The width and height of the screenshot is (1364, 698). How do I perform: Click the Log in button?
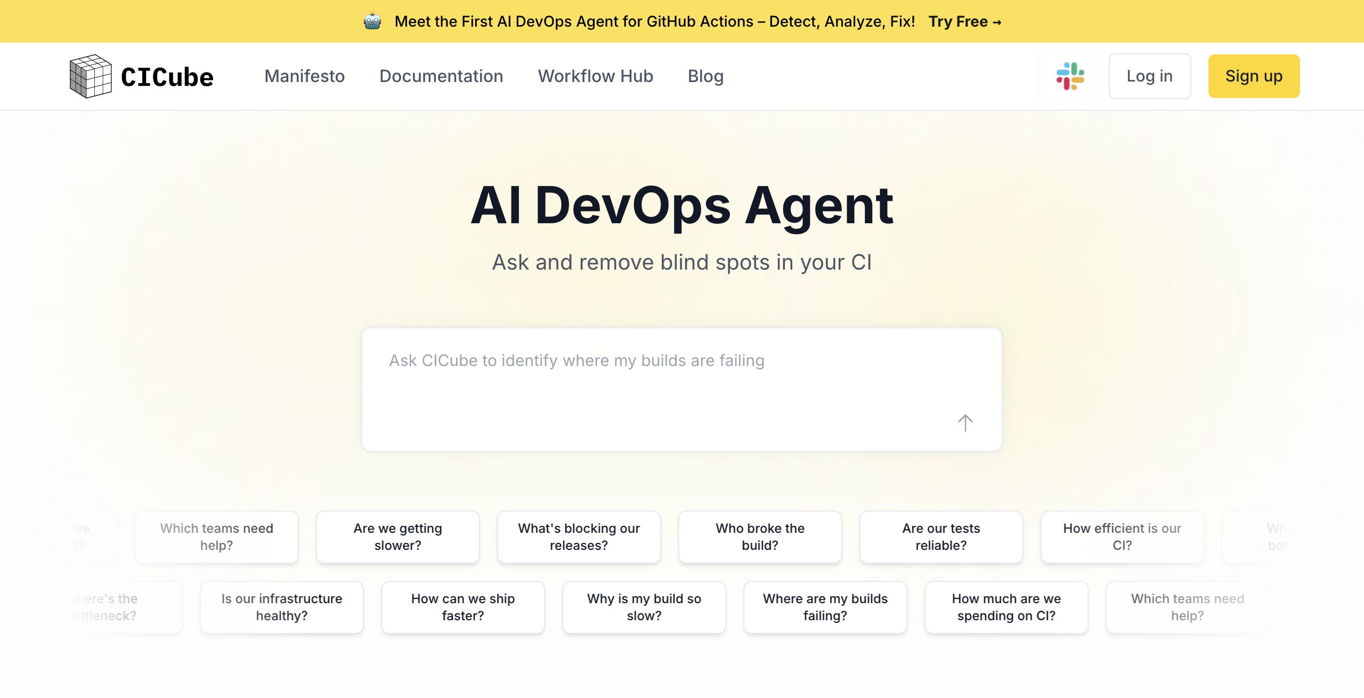[1149, 76]
